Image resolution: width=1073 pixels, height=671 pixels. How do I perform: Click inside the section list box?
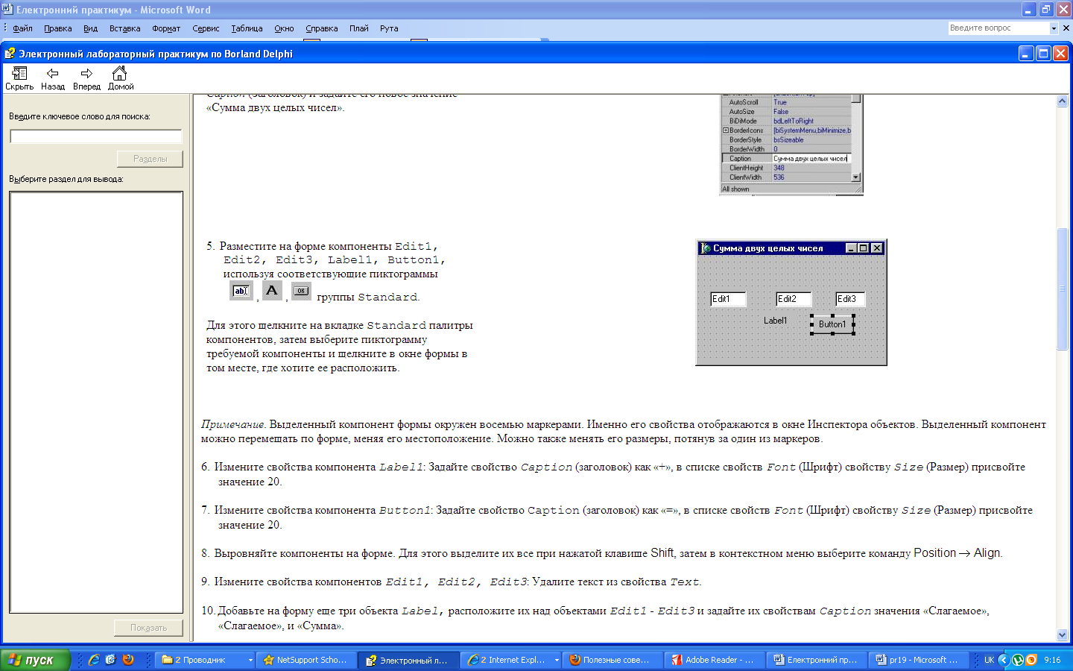click(95, 403)
